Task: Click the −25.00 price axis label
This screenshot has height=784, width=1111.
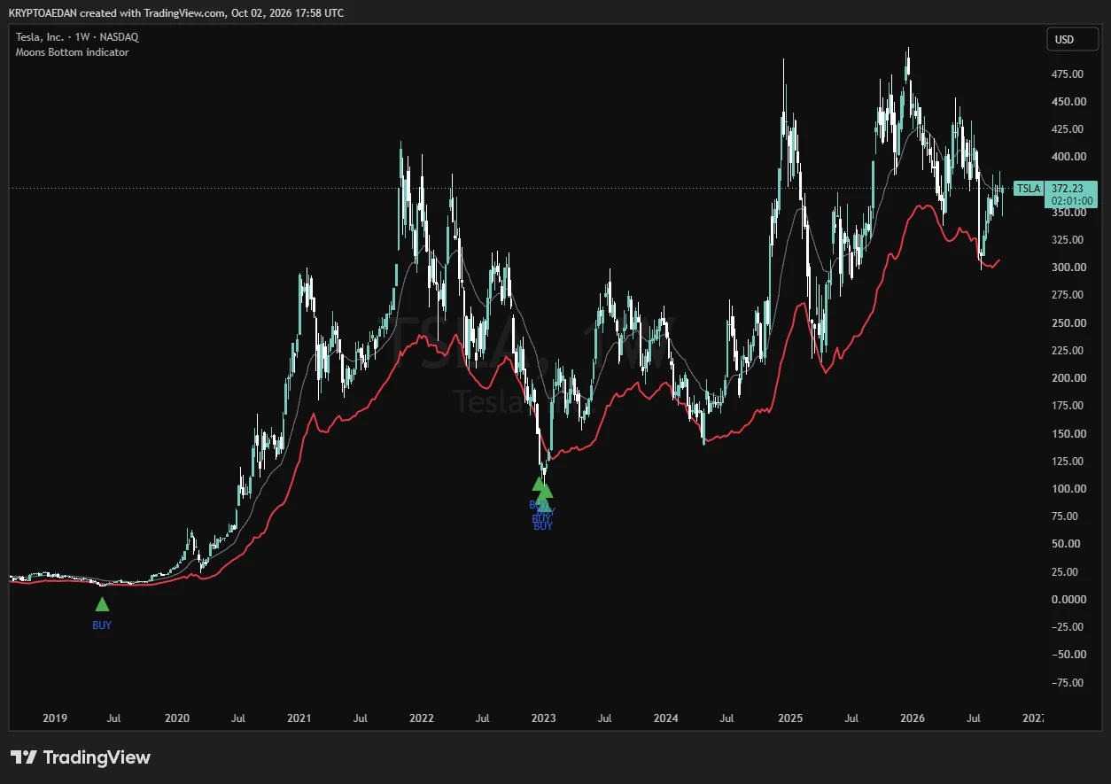Action: (1066, 627)
